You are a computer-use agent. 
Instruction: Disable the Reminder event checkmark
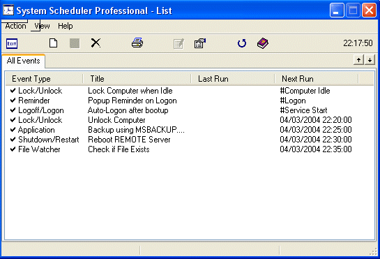click(x=13, y=101)
